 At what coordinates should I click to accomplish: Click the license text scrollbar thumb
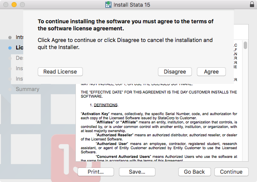[x=245, y=45]
